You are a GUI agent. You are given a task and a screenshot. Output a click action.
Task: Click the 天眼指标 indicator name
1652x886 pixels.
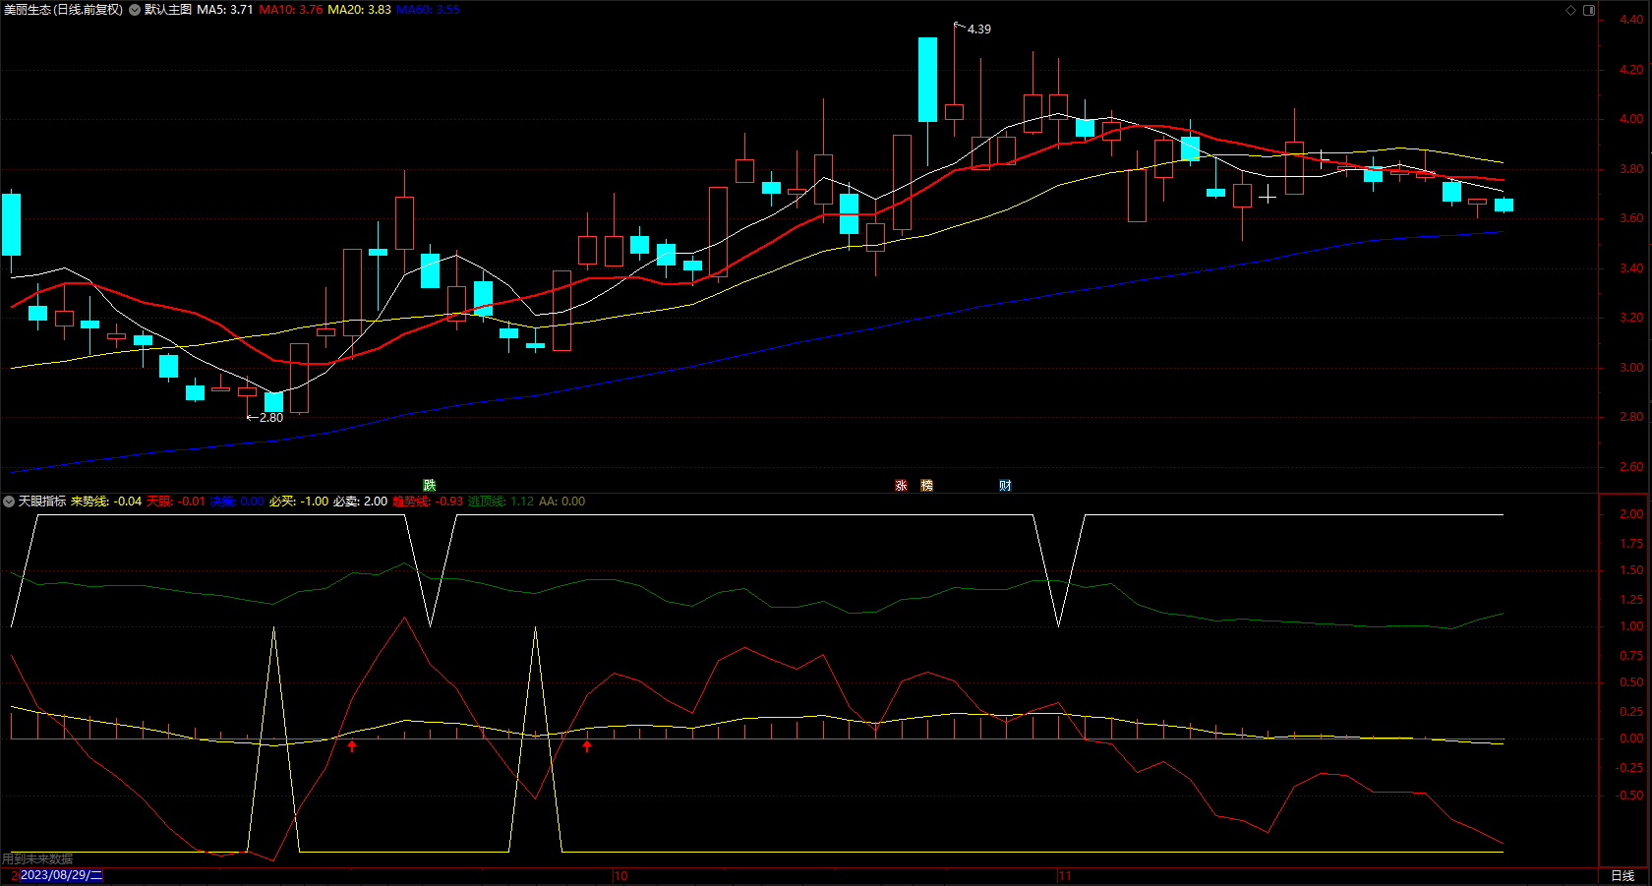pyautogui.click(x=42, y=502)
